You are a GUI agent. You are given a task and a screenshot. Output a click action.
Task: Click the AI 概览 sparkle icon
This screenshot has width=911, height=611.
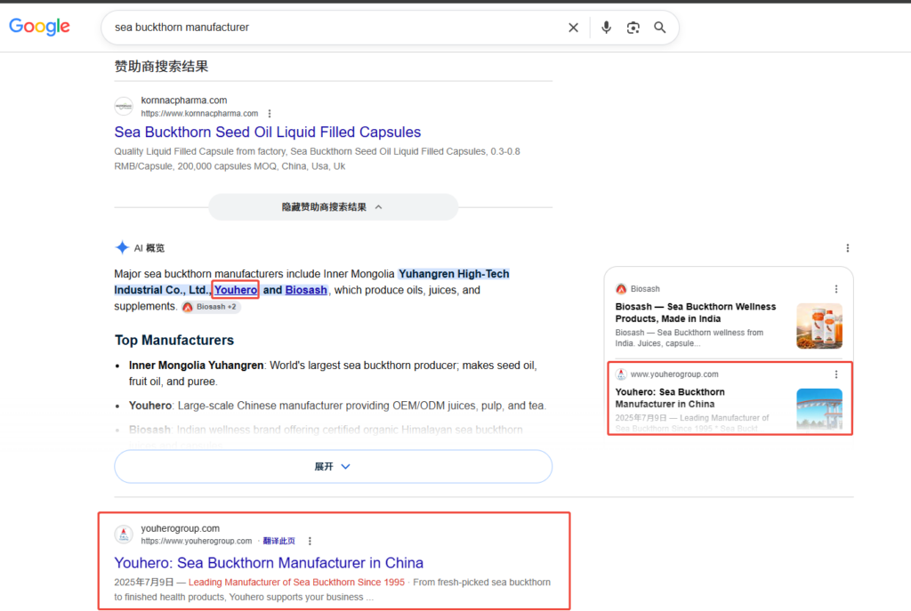122,248
